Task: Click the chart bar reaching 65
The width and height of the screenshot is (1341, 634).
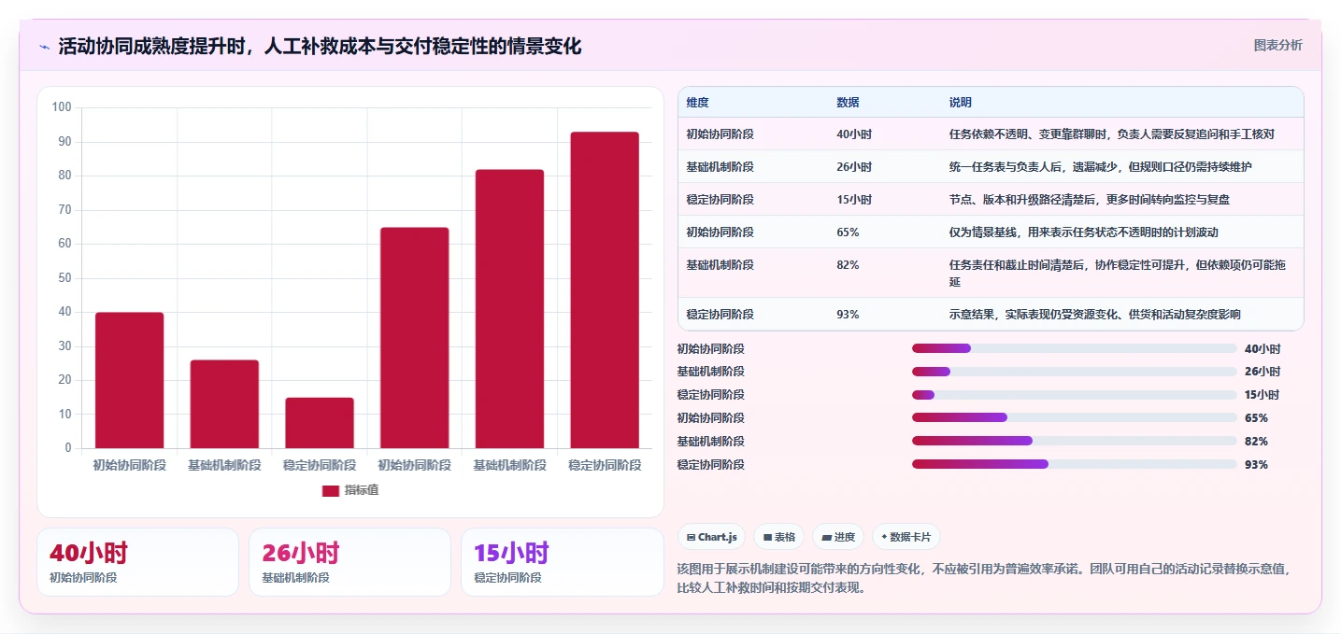Action: 415,338
